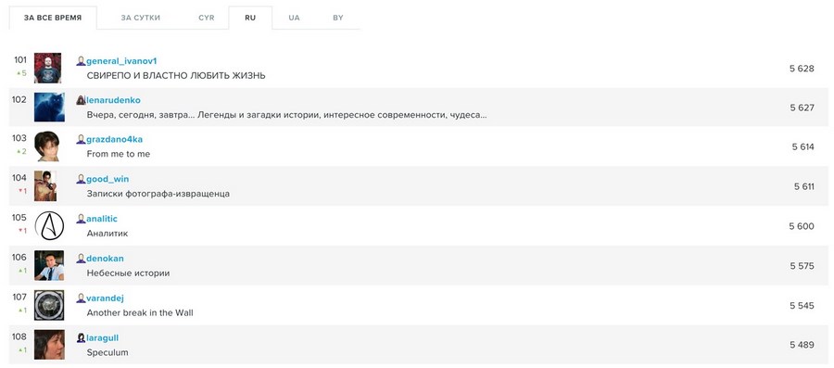Click good_win avatar image
This screenshot has height=368, width=834.
[x=45, y=186]
